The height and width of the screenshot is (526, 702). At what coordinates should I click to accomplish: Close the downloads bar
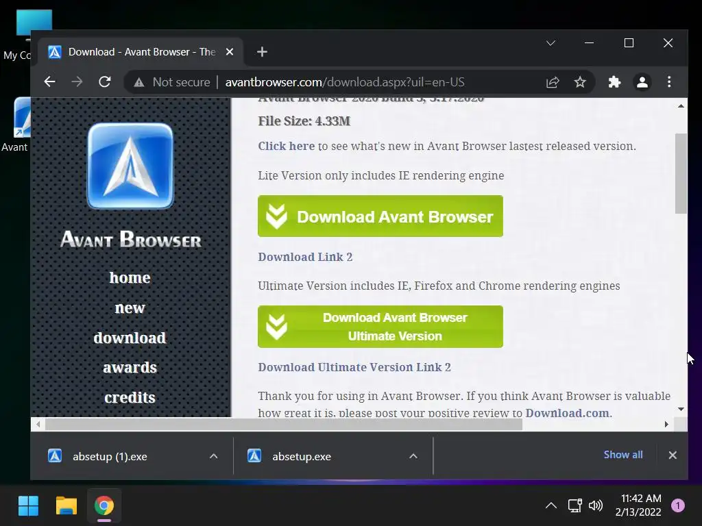tap(673, 455)
